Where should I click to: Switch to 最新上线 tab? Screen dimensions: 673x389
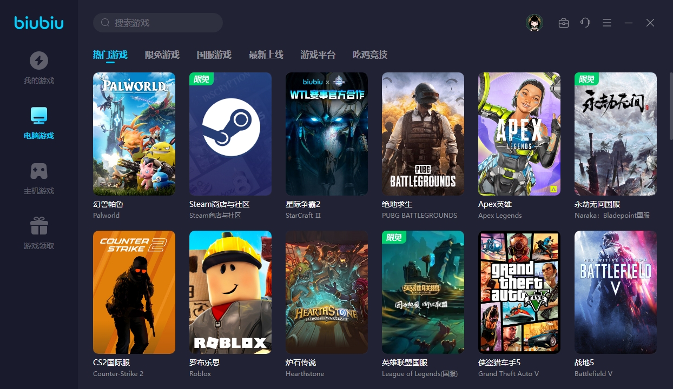coord(266,55)
